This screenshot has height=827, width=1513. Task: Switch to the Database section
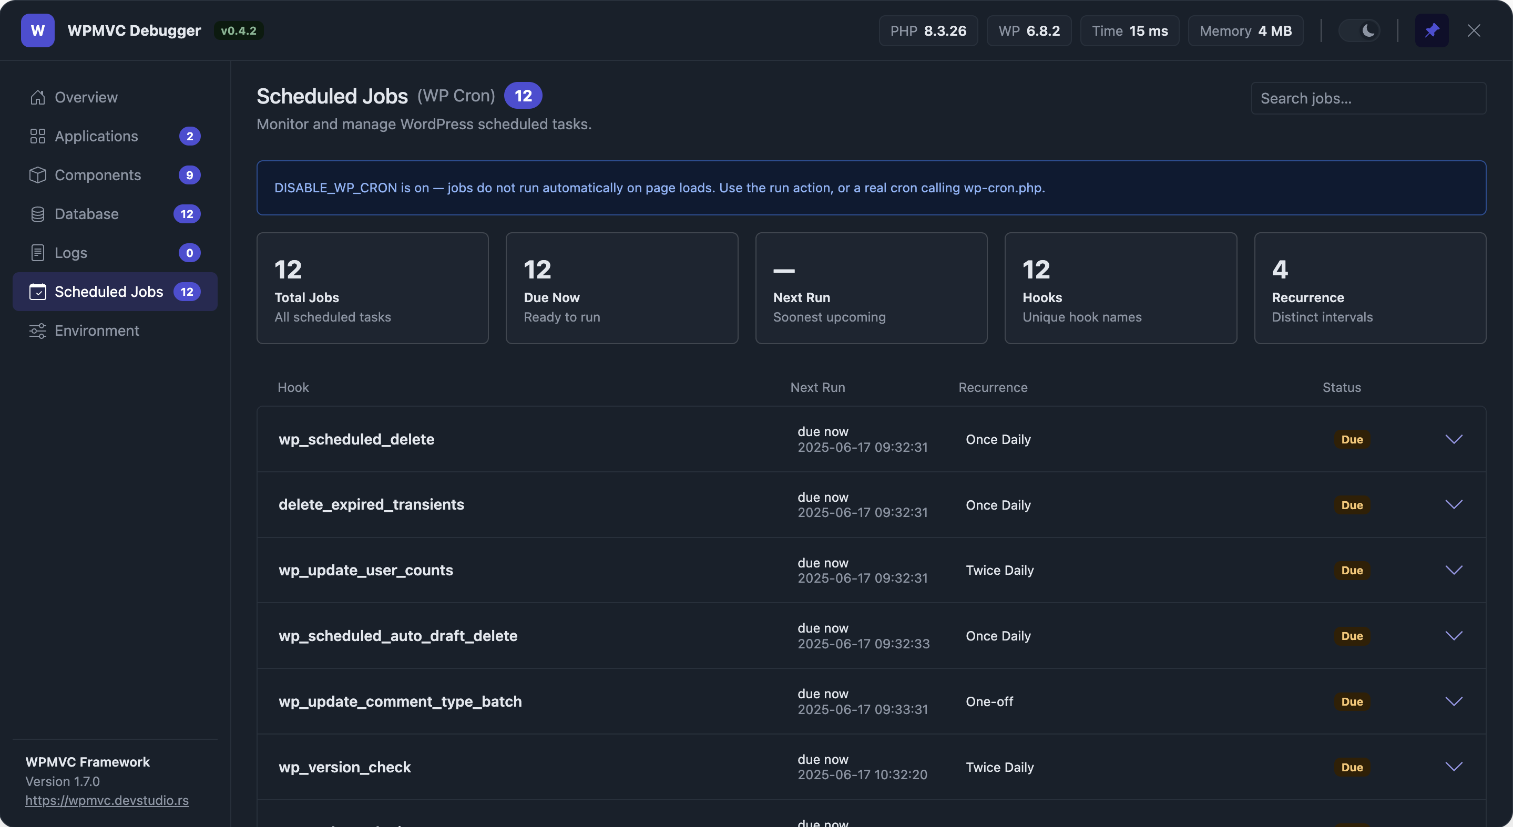115,214
